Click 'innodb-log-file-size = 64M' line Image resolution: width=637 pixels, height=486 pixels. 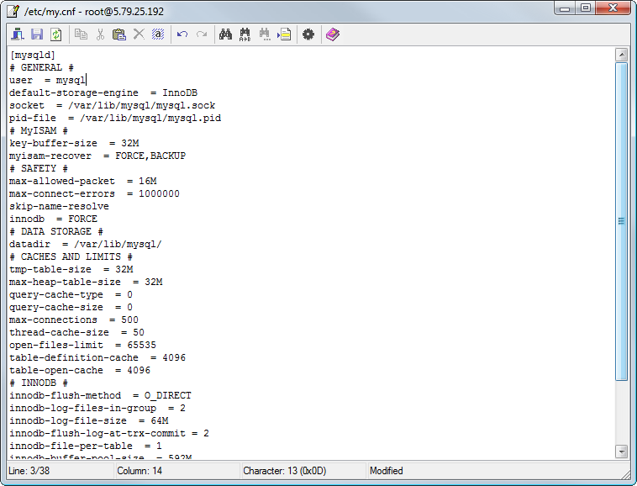click(x=88, y=420)
